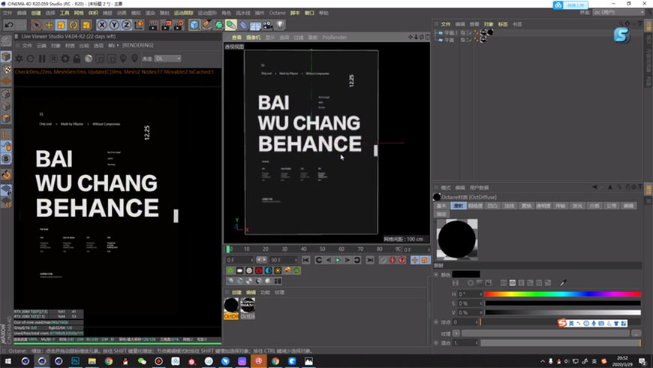Click the texture browse ellipsis button
Image resolution: width=653 pixels, height=368 pixels.
pos(636,333)
